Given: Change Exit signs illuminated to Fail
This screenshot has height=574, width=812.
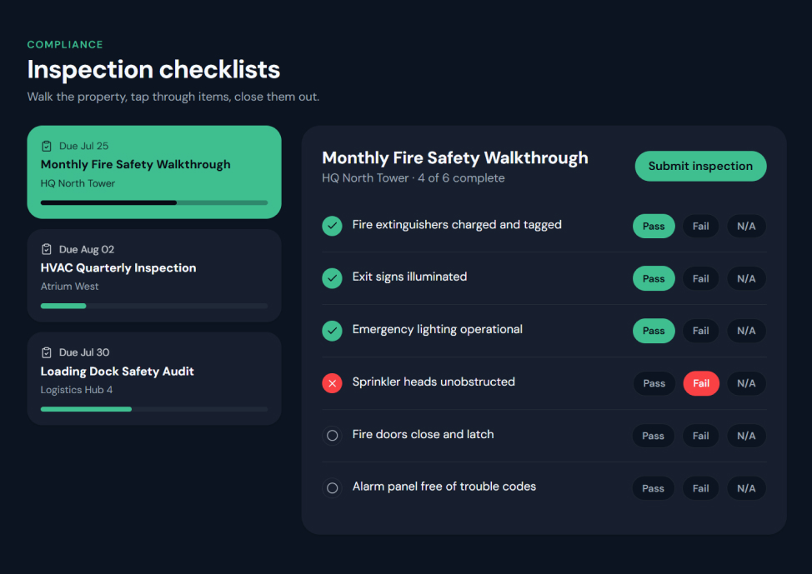Looking at the screenshot, I should (700, 278).
